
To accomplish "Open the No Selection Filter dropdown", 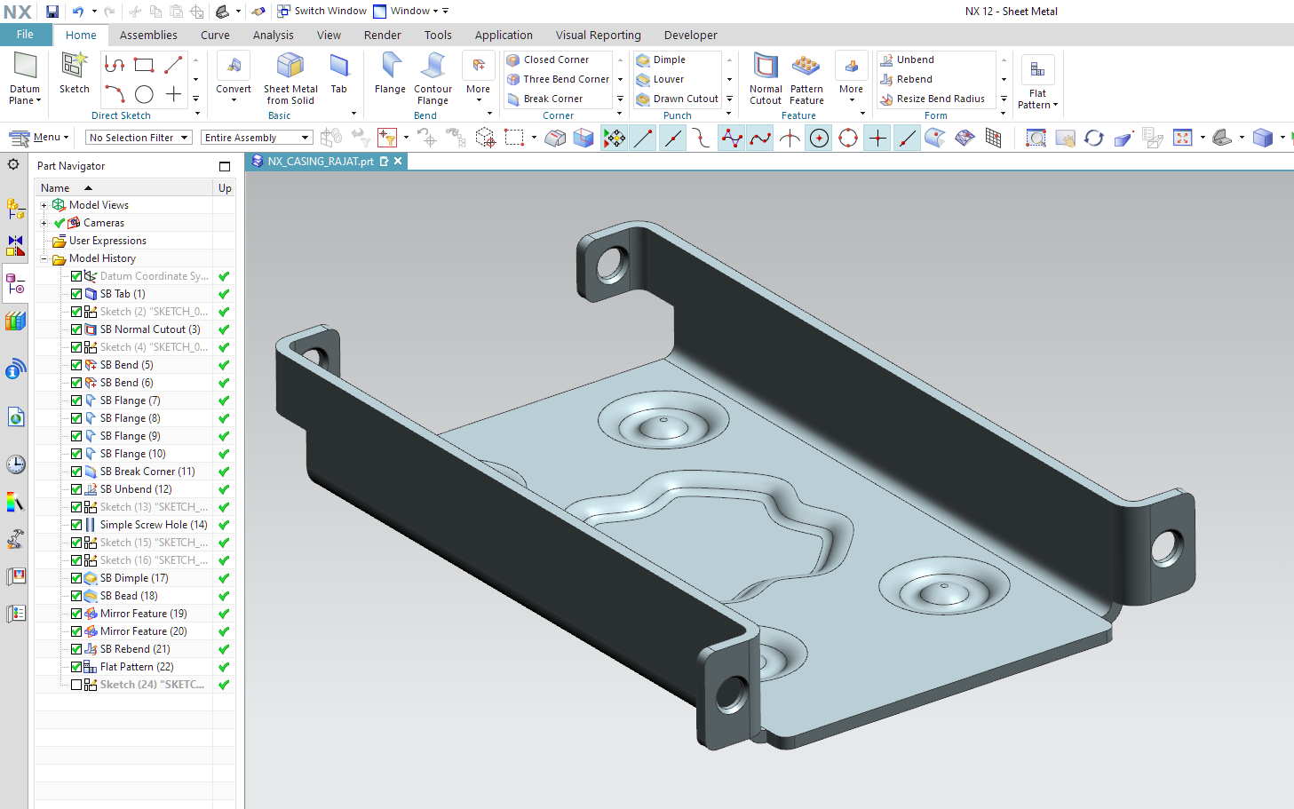I will pos(139,138).
